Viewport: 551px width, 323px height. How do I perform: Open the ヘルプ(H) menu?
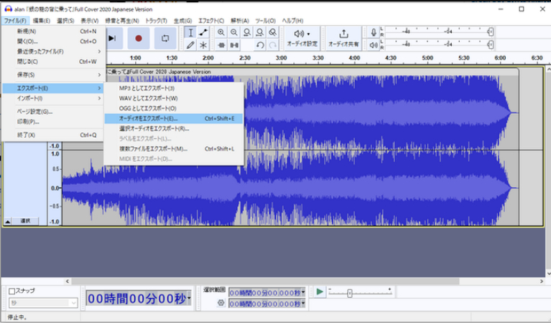click(292, 21)
